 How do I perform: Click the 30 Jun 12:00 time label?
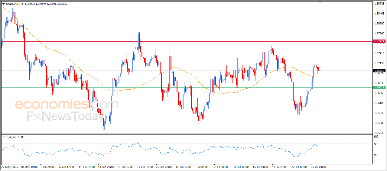184,167
